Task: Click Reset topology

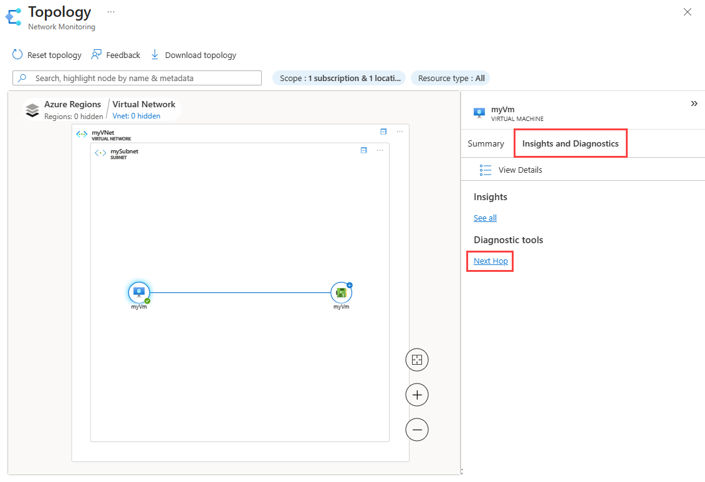Action: pyautogui.click(x=47, y=55)
